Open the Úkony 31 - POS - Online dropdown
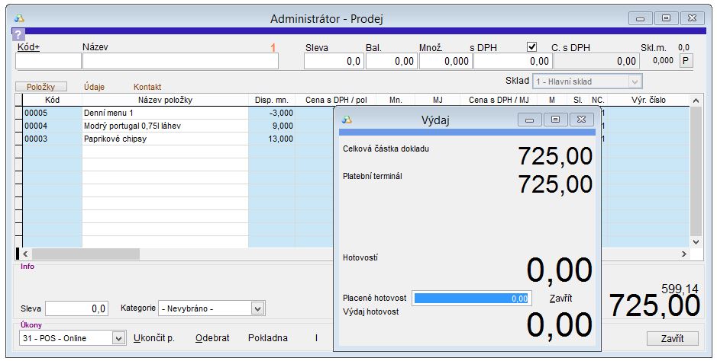Screen dimensions: 717x361 (x=118, y=338)
